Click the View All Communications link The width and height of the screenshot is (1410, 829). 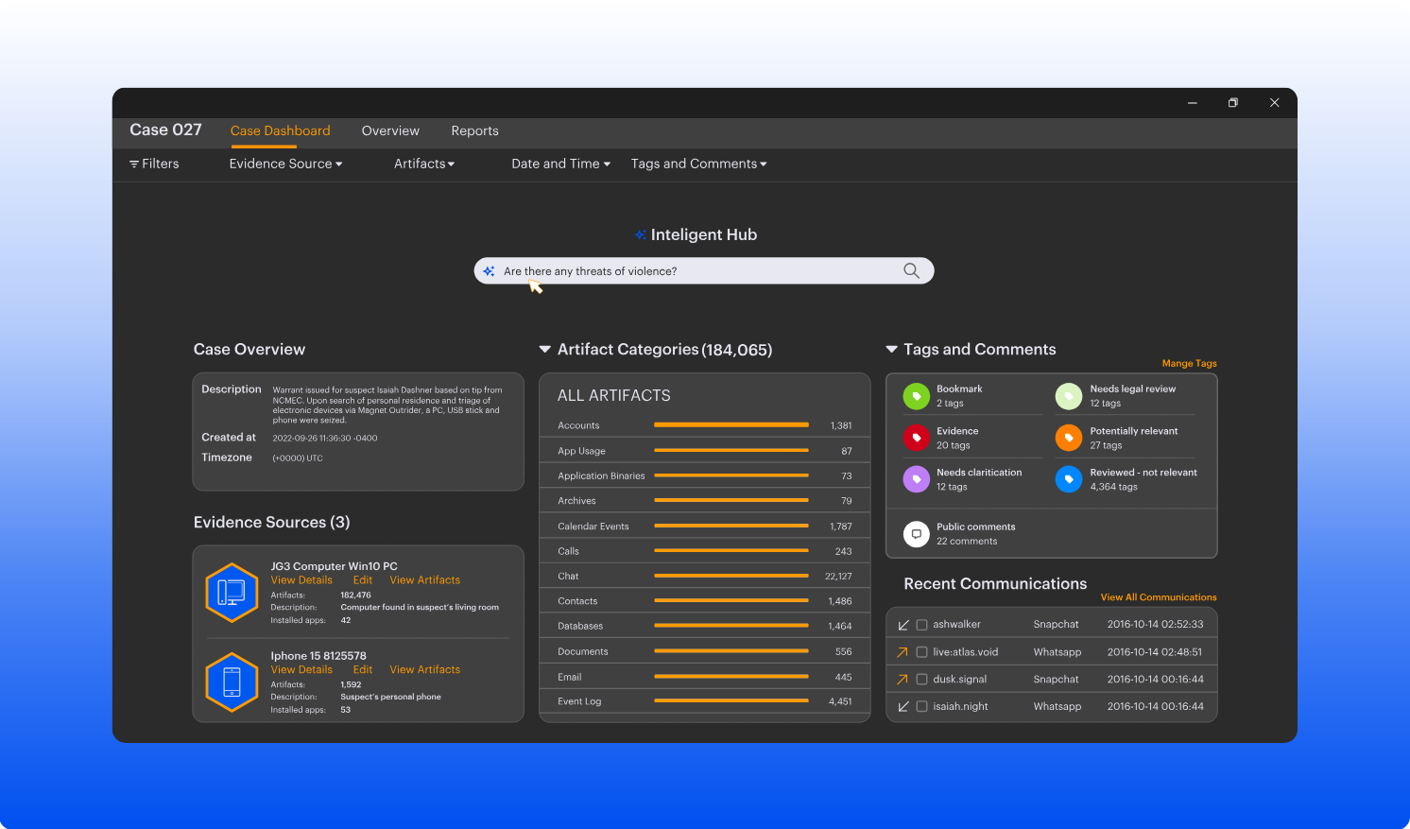[1158, 597]
